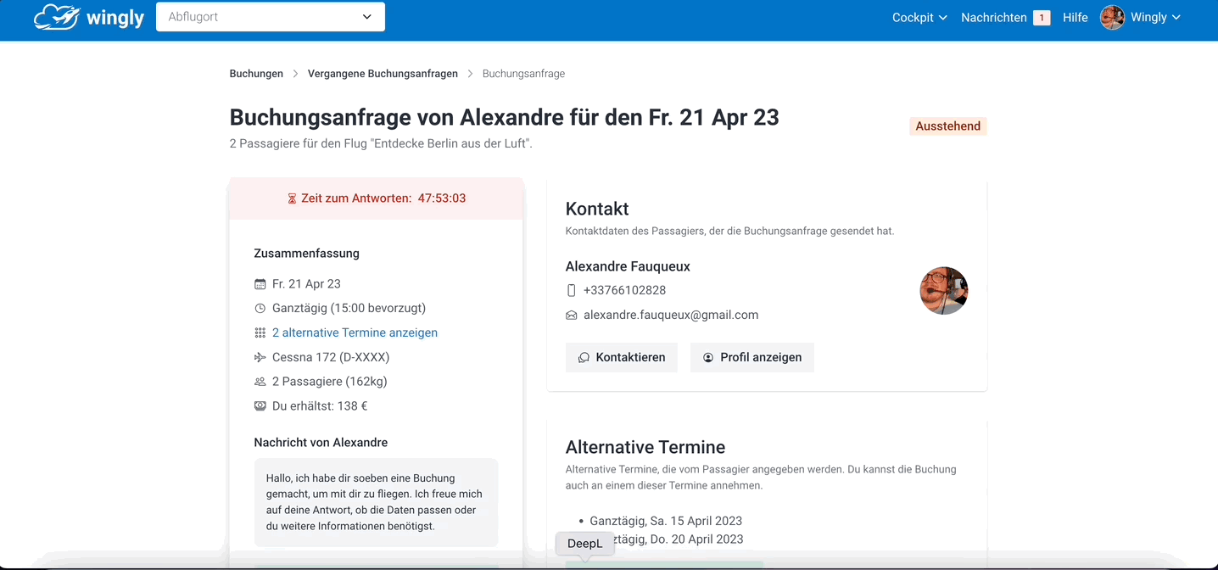
Task: Expand the Wingly account menu
Action: (1155, 17)
